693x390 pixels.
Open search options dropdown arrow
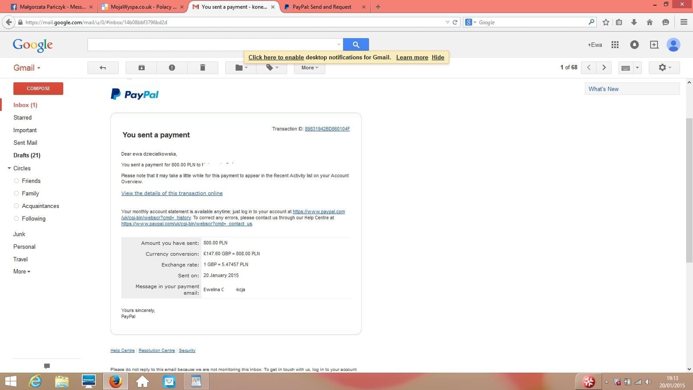[x=339, y=45]
